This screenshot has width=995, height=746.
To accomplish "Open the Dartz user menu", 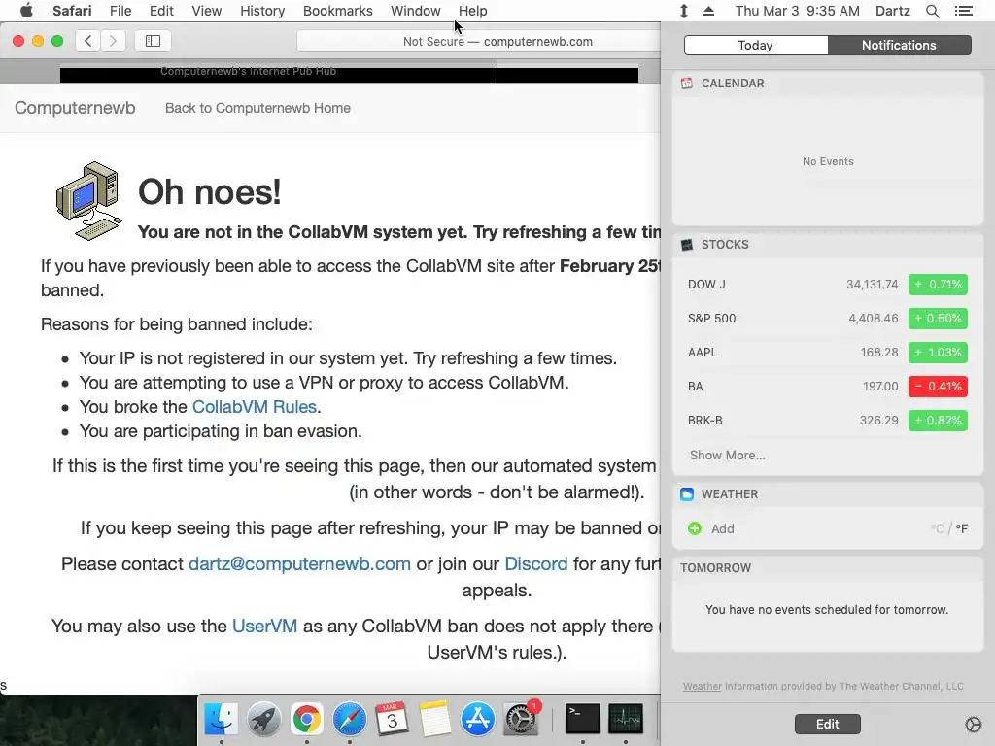I will click(x=892, y=11).
